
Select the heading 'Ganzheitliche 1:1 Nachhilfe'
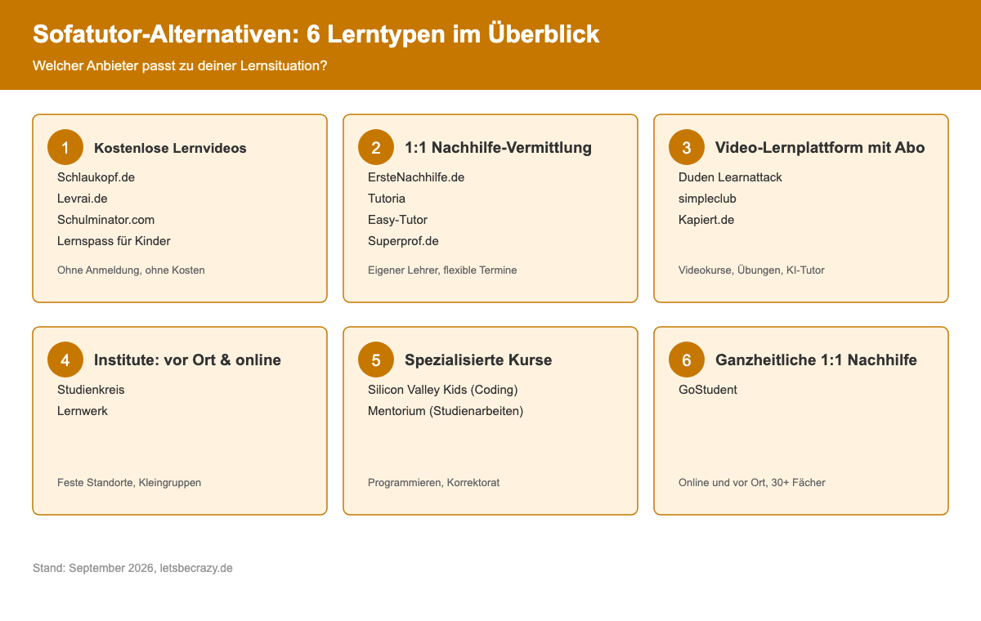[816, 360]
